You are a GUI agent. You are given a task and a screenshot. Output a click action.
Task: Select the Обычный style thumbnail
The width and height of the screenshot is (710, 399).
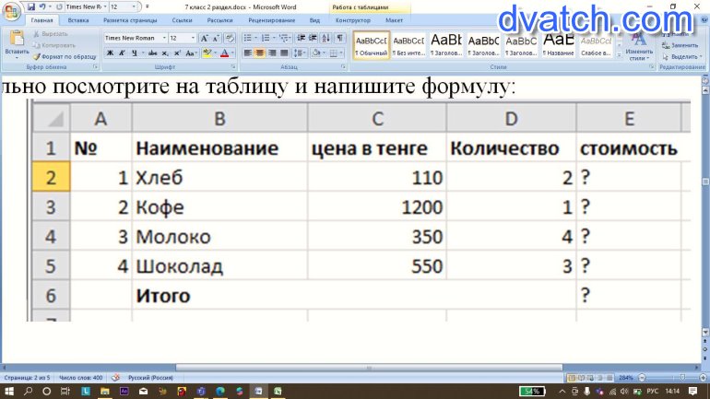click(x=371, y=45)
